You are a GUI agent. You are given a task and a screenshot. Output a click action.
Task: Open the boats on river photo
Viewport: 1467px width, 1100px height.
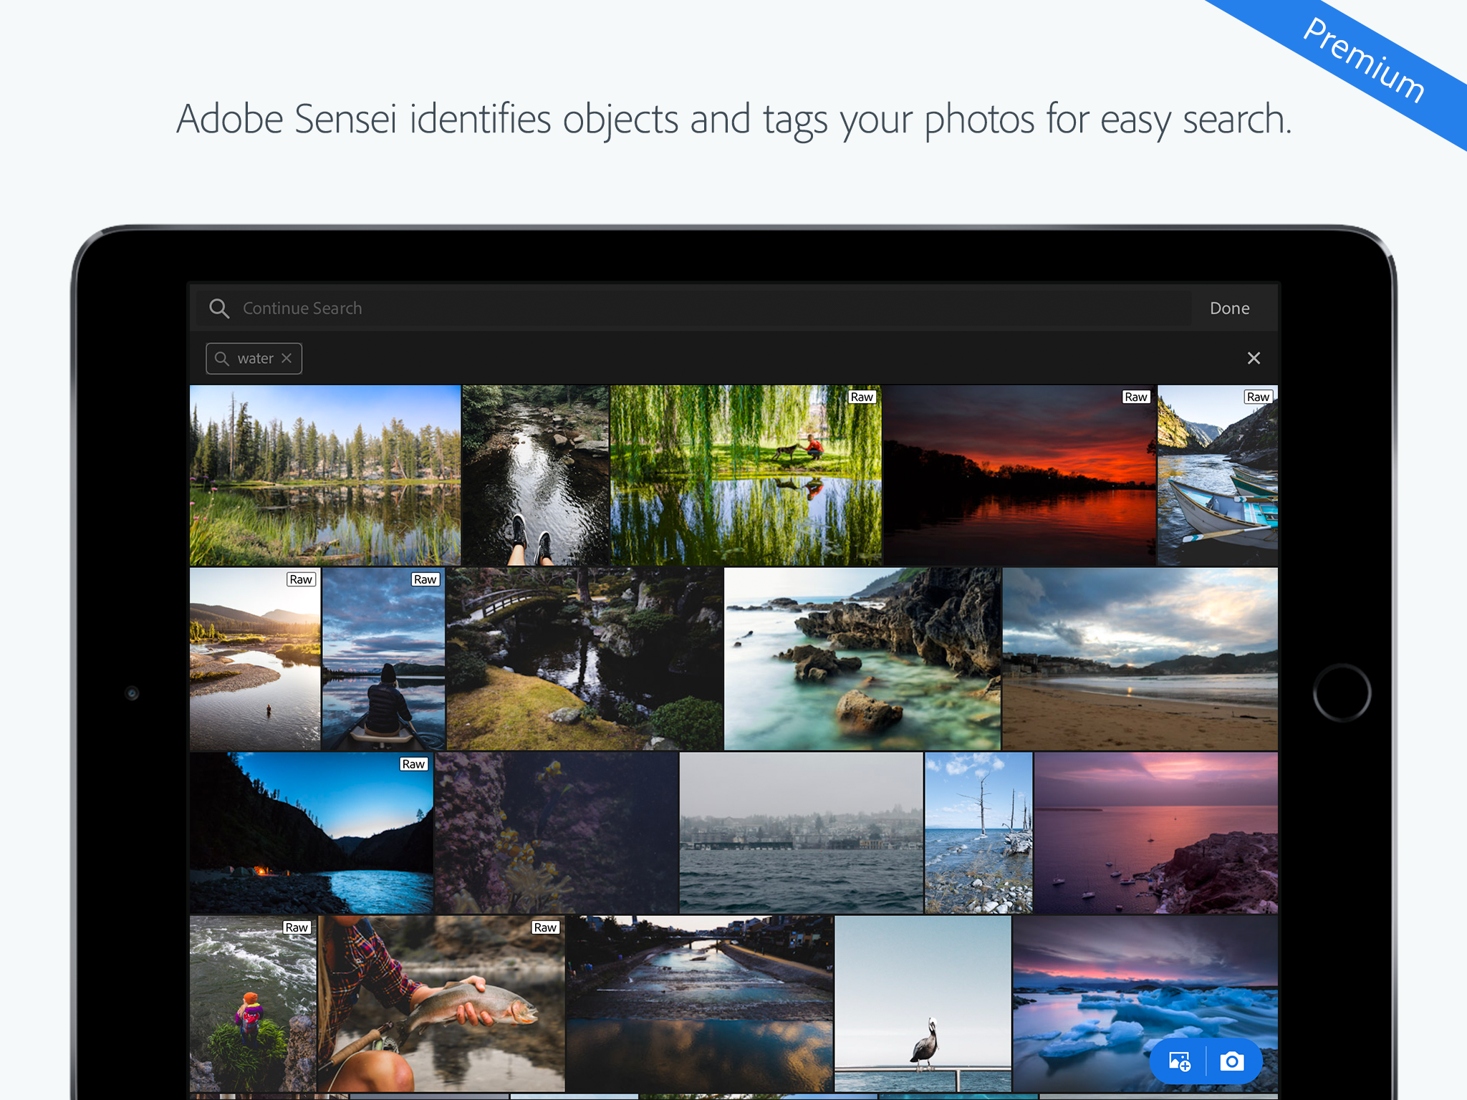(x=1218, y=476)
